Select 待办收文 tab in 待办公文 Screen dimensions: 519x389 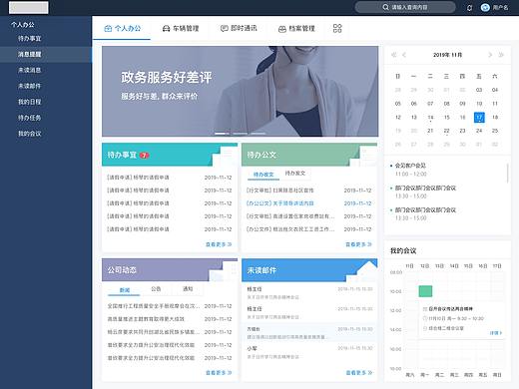click(x=263, y=175)
